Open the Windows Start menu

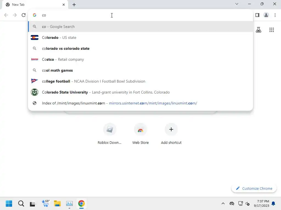point(9,203)
